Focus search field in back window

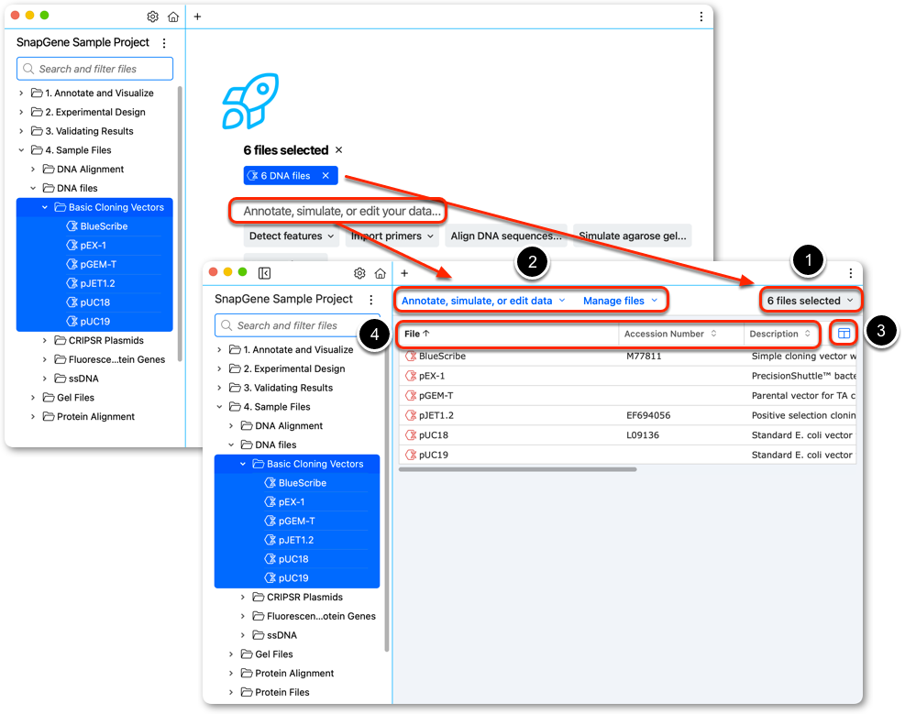point(94,69)
